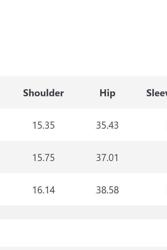The image size is (167, 250).
Task: Pick the largest hip measurement in the table
Action: pyautogui.click(x=107, y=190)
